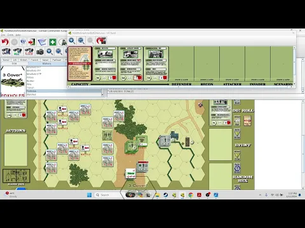Screen dimensions: 305x228
Task: Open the notes notepad icon
Action: (x=42, y=42)
